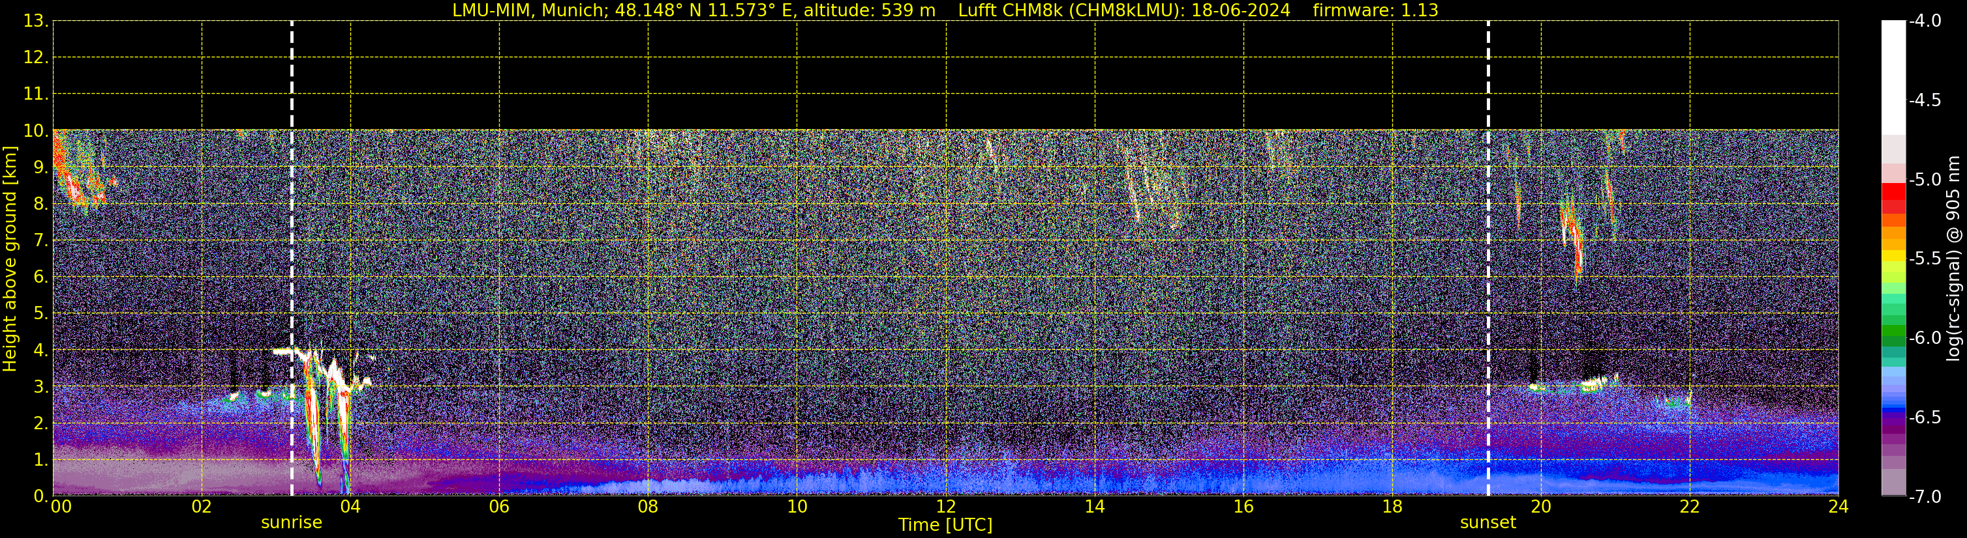Viewport: 1967px width, 538px height.
Task: Click the colorbar tick label '-4.5'
Action: click(x=1925, y=100)
